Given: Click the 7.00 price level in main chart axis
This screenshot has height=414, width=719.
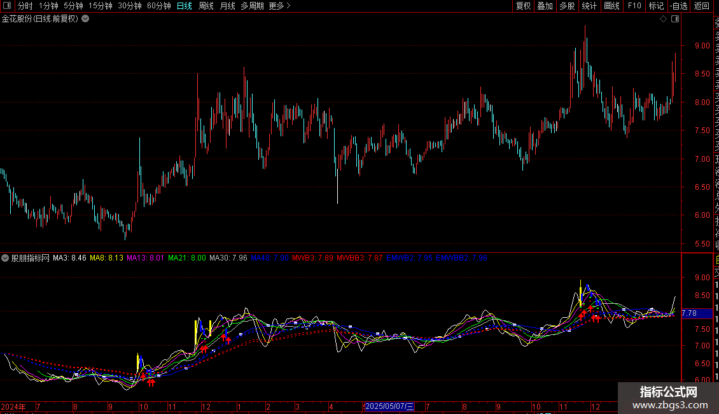Looking at the screenshot, I should click(702, 159).
